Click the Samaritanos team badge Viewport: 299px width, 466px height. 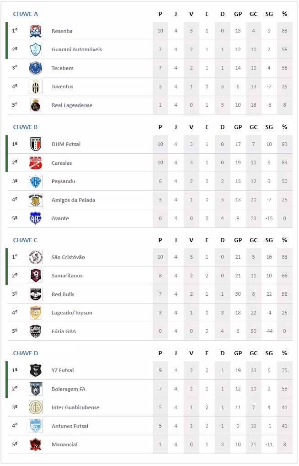click(35, 276)
